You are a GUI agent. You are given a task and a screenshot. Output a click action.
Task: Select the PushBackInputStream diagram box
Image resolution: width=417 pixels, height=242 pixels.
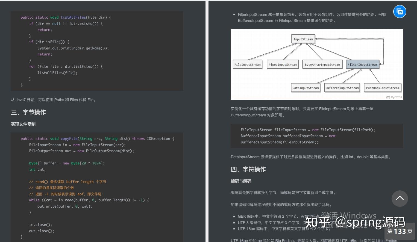point(382,88)
